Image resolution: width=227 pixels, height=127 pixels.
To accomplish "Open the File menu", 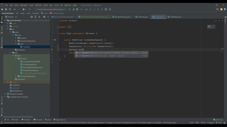I will coord(6,5).
